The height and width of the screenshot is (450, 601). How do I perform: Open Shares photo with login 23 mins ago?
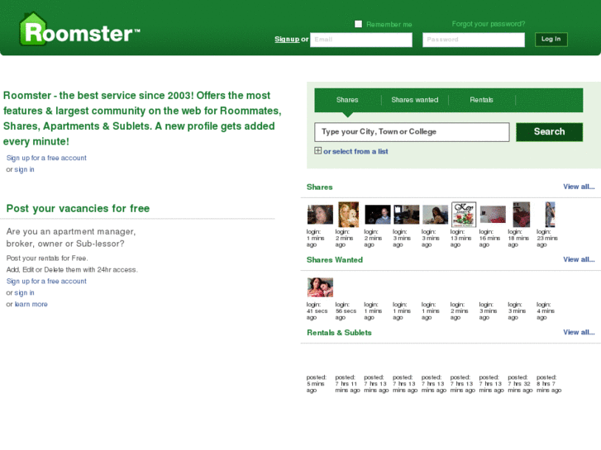[x=550, y=215]
